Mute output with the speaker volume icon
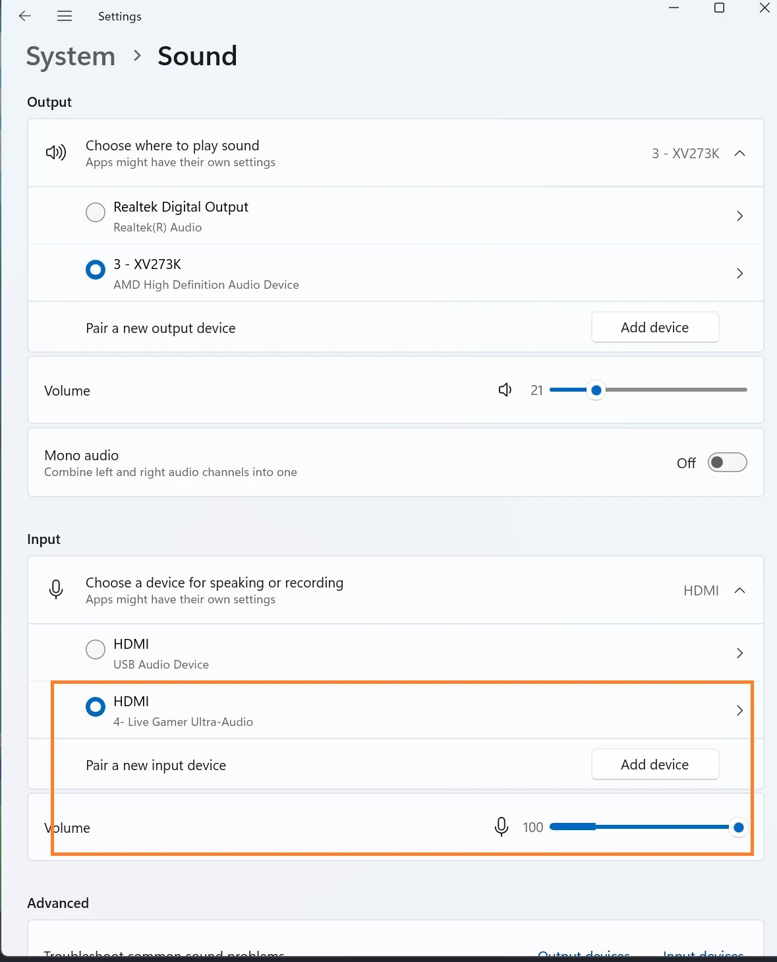777x962 pixels. click(x=505, y=390)
